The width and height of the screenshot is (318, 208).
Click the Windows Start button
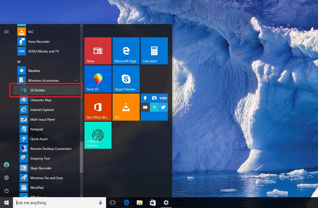pos(6,203)
